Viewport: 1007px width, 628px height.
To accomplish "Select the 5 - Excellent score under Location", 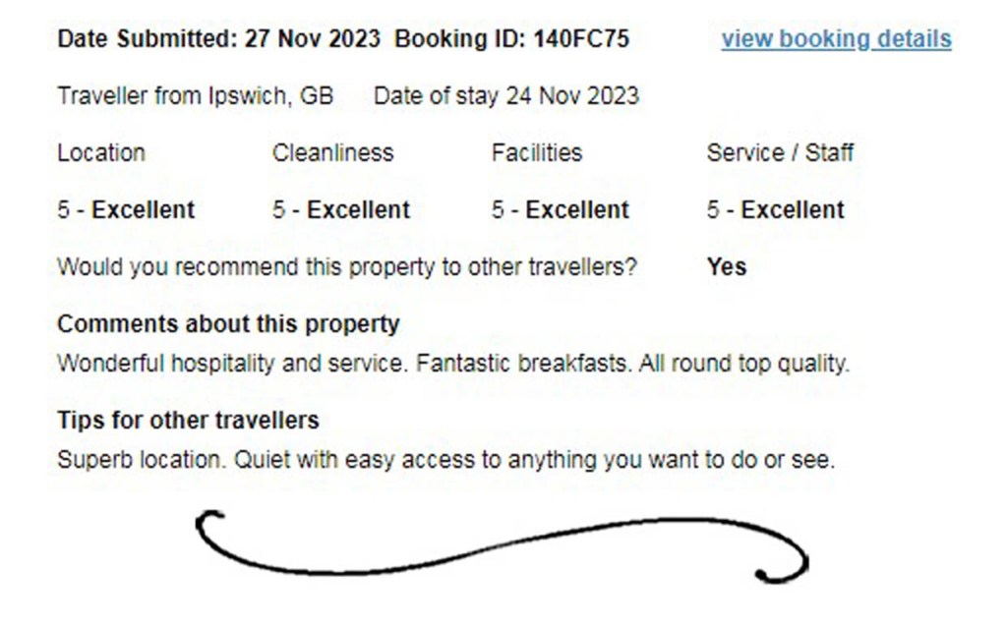I will click(126, 210).
